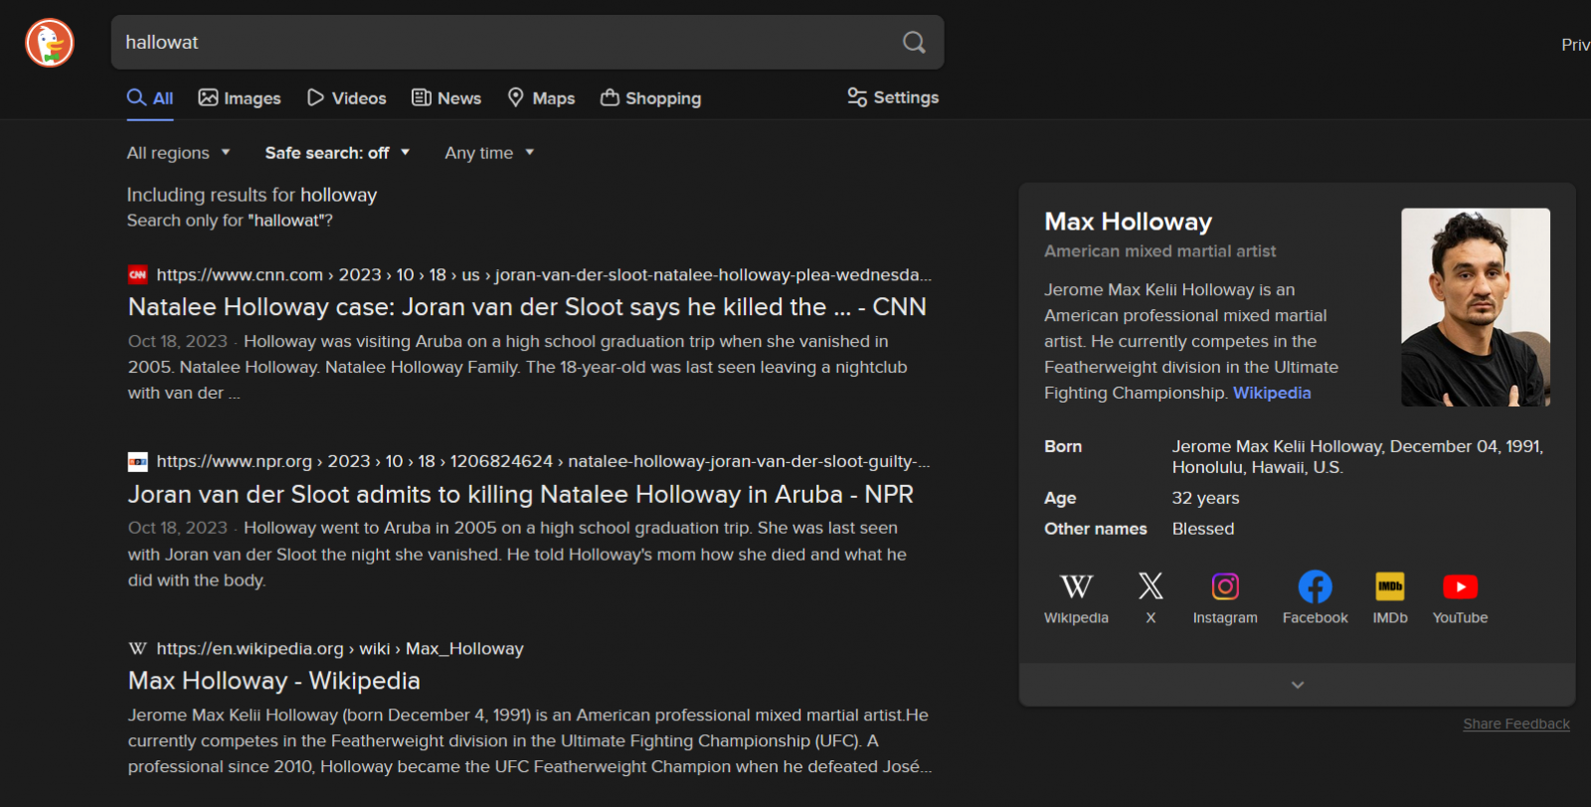1591x807 pixels.
Task: Click the CNN favicon beside cnn.com URL
Action: pos(137,274)
